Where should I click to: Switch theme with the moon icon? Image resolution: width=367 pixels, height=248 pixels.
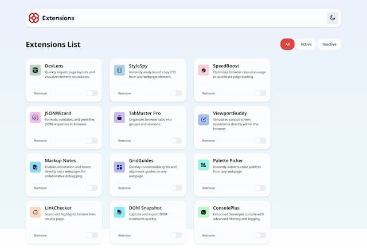click(x=333, y=18)
